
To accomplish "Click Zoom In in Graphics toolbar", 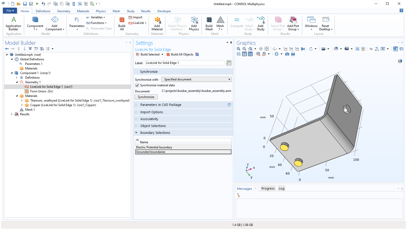I will 238,49.
